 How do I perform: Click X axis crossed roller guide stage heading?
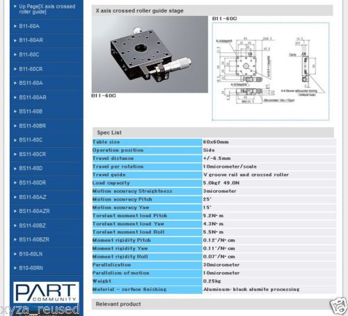140,10
